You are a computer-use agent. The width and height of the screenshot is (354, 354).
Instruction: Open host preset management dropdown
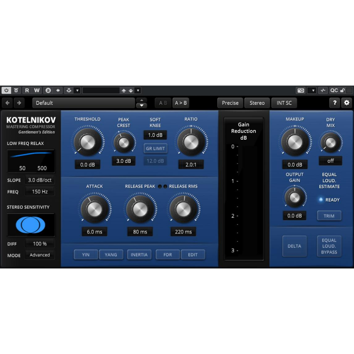[138, 90]
